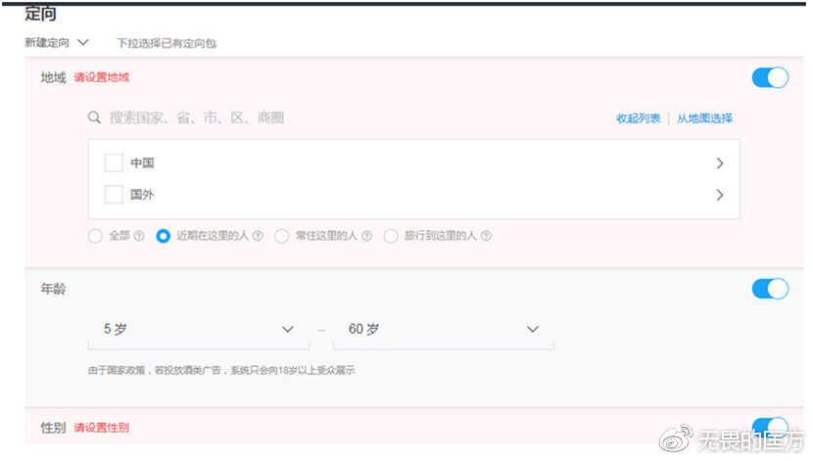The height and width of the screenshot is (461, 813).
Task: Open help icon next to 近期在这里的人
Action: (x=258, y=236)
